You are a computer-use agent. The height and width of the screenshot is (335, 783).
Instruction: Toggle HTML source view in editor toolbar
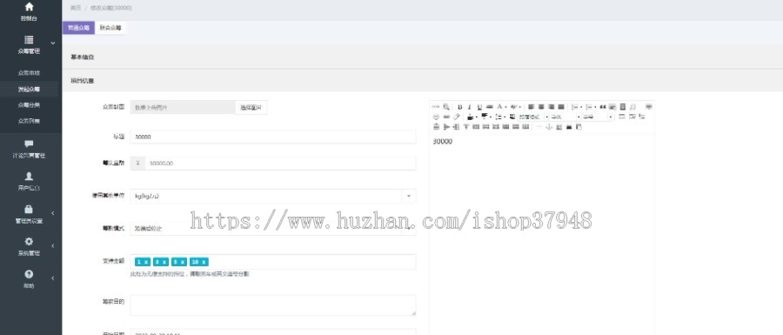436,107
